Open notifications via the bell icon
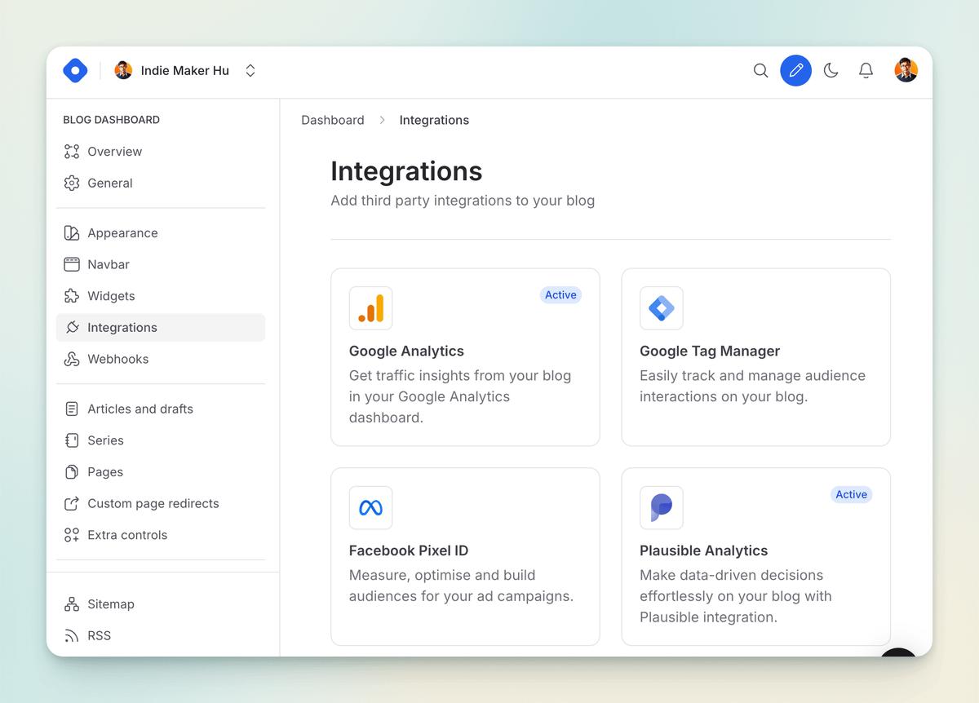 click(x=866, y=70)
